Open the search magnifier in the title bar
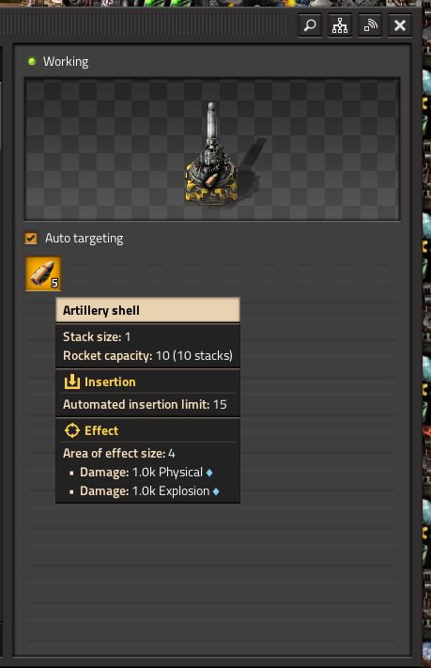 click(310, 25)
